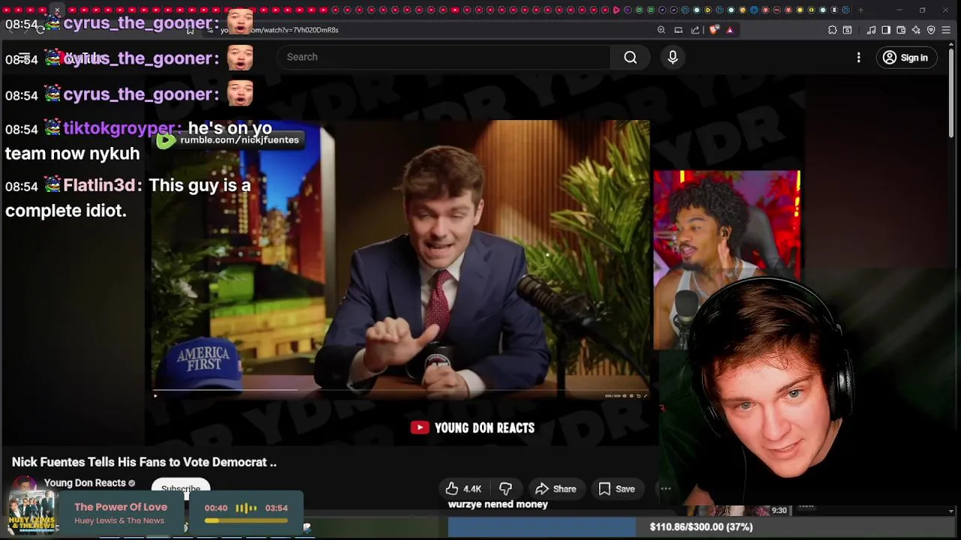Click the small play button in video
Image resolution: width=961 pixels, height=540 pixels.
click(x=155, y=395)
